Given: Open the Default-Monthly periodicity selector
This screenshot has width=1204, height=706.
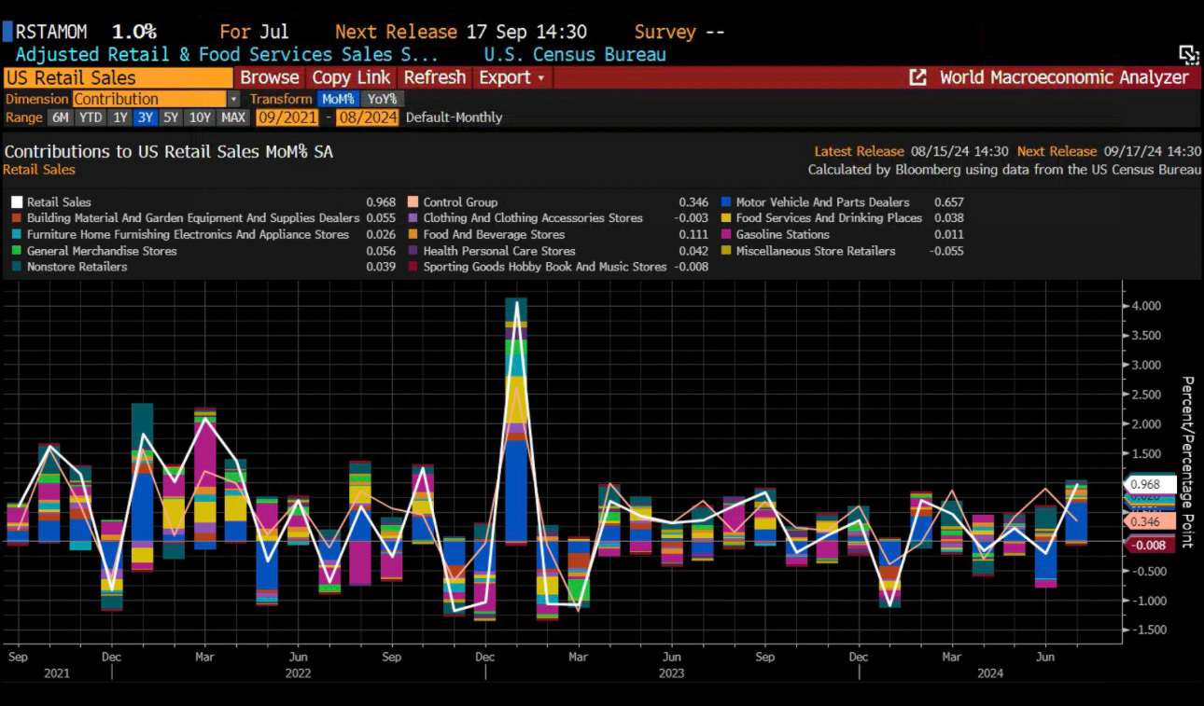Looking at the screenshot, I should click(x=454, y=118).
